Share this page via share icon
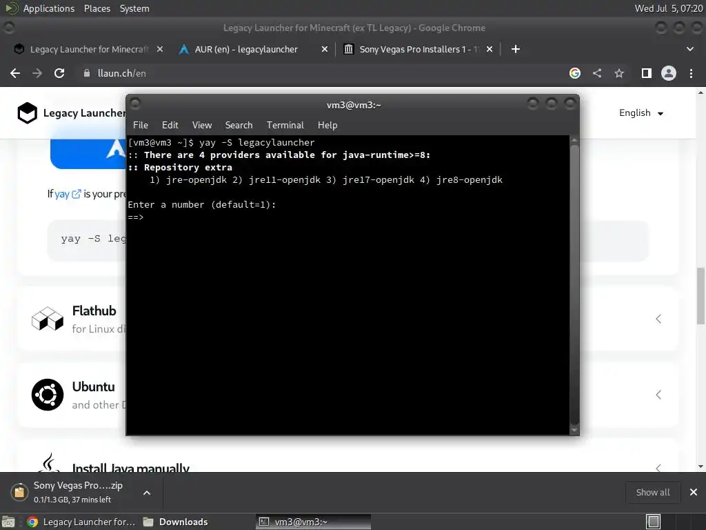706x530 pixels. 597,73
